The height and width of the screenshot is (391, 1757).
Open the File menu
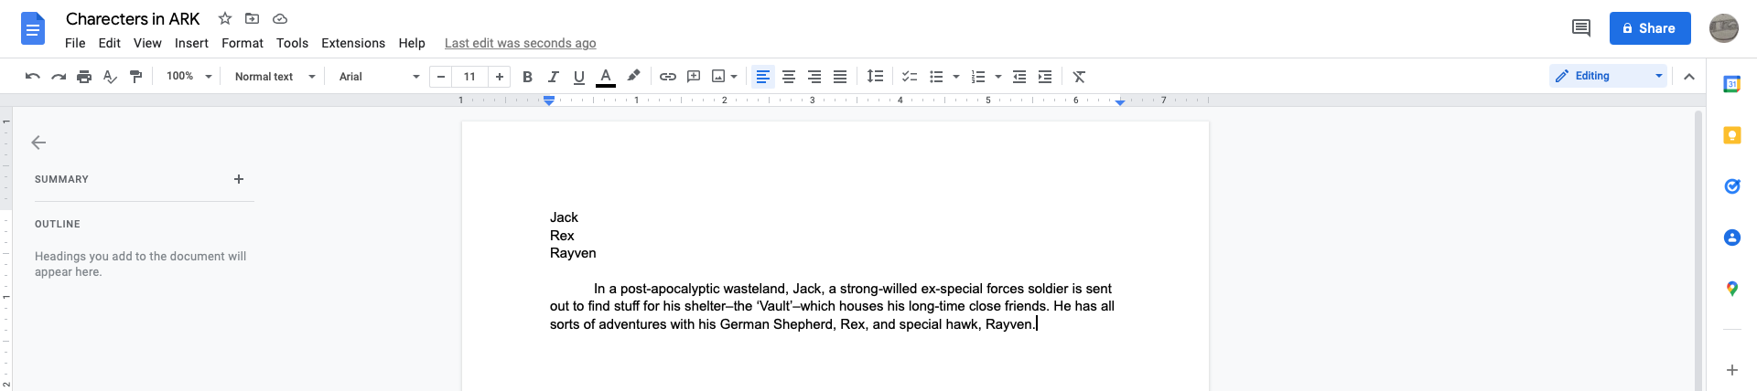click(75, 43)
